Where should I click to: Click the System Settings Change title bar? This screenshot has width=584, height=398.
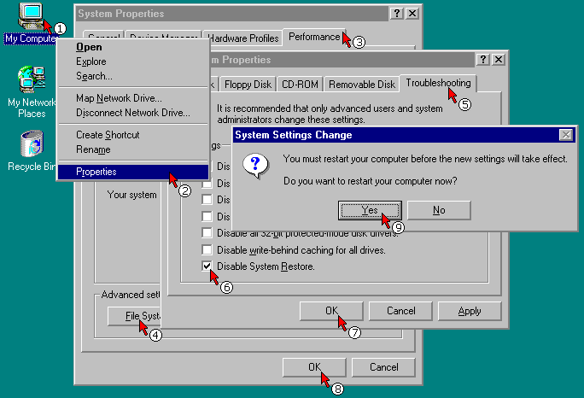tap(404, 135)
